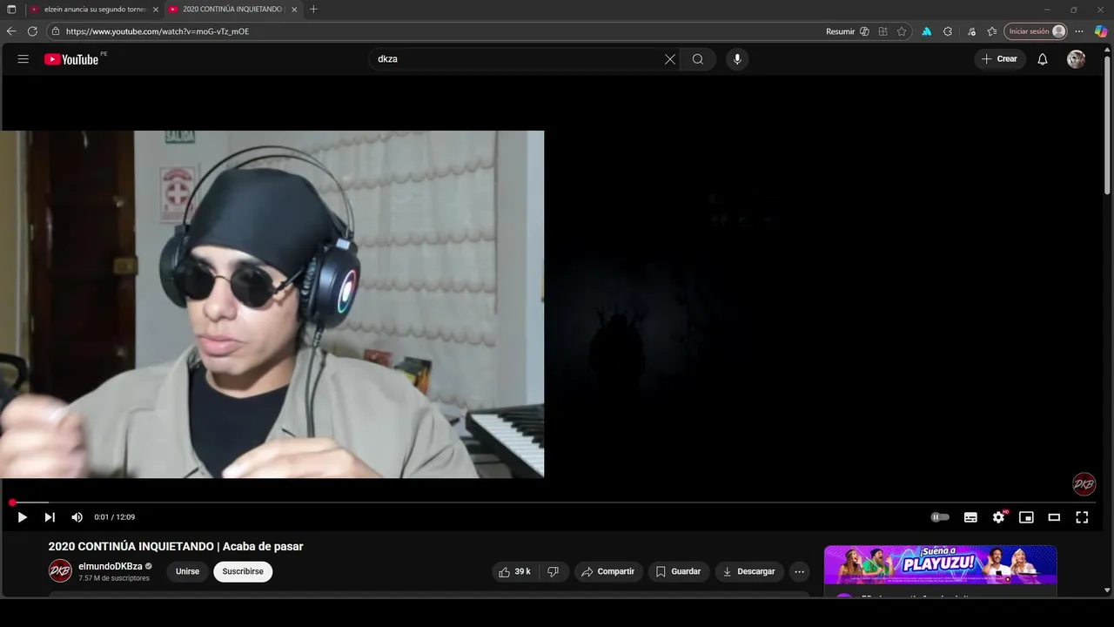Open the YouTube guide hamburger menu

point(23,59)
